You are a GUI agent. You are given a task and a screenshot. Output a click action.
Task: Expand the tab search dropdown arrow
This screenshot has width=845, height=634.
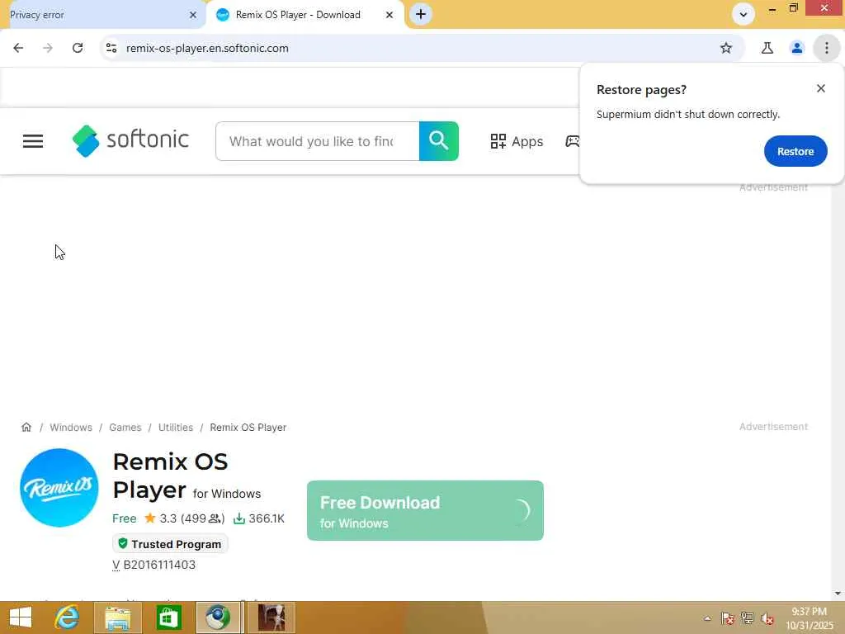[744, 15]
